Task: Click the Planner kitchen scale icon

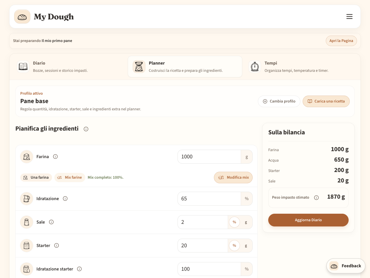Action: pos(139,67)
